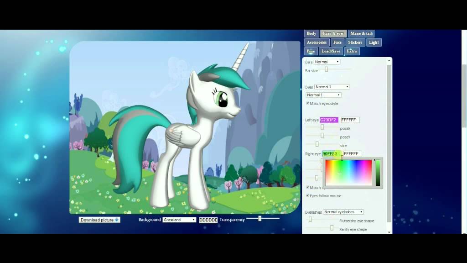Pick a color in the rainbow color picker square
The width and height of the screenshot is (467, 263).
point(348,173)
